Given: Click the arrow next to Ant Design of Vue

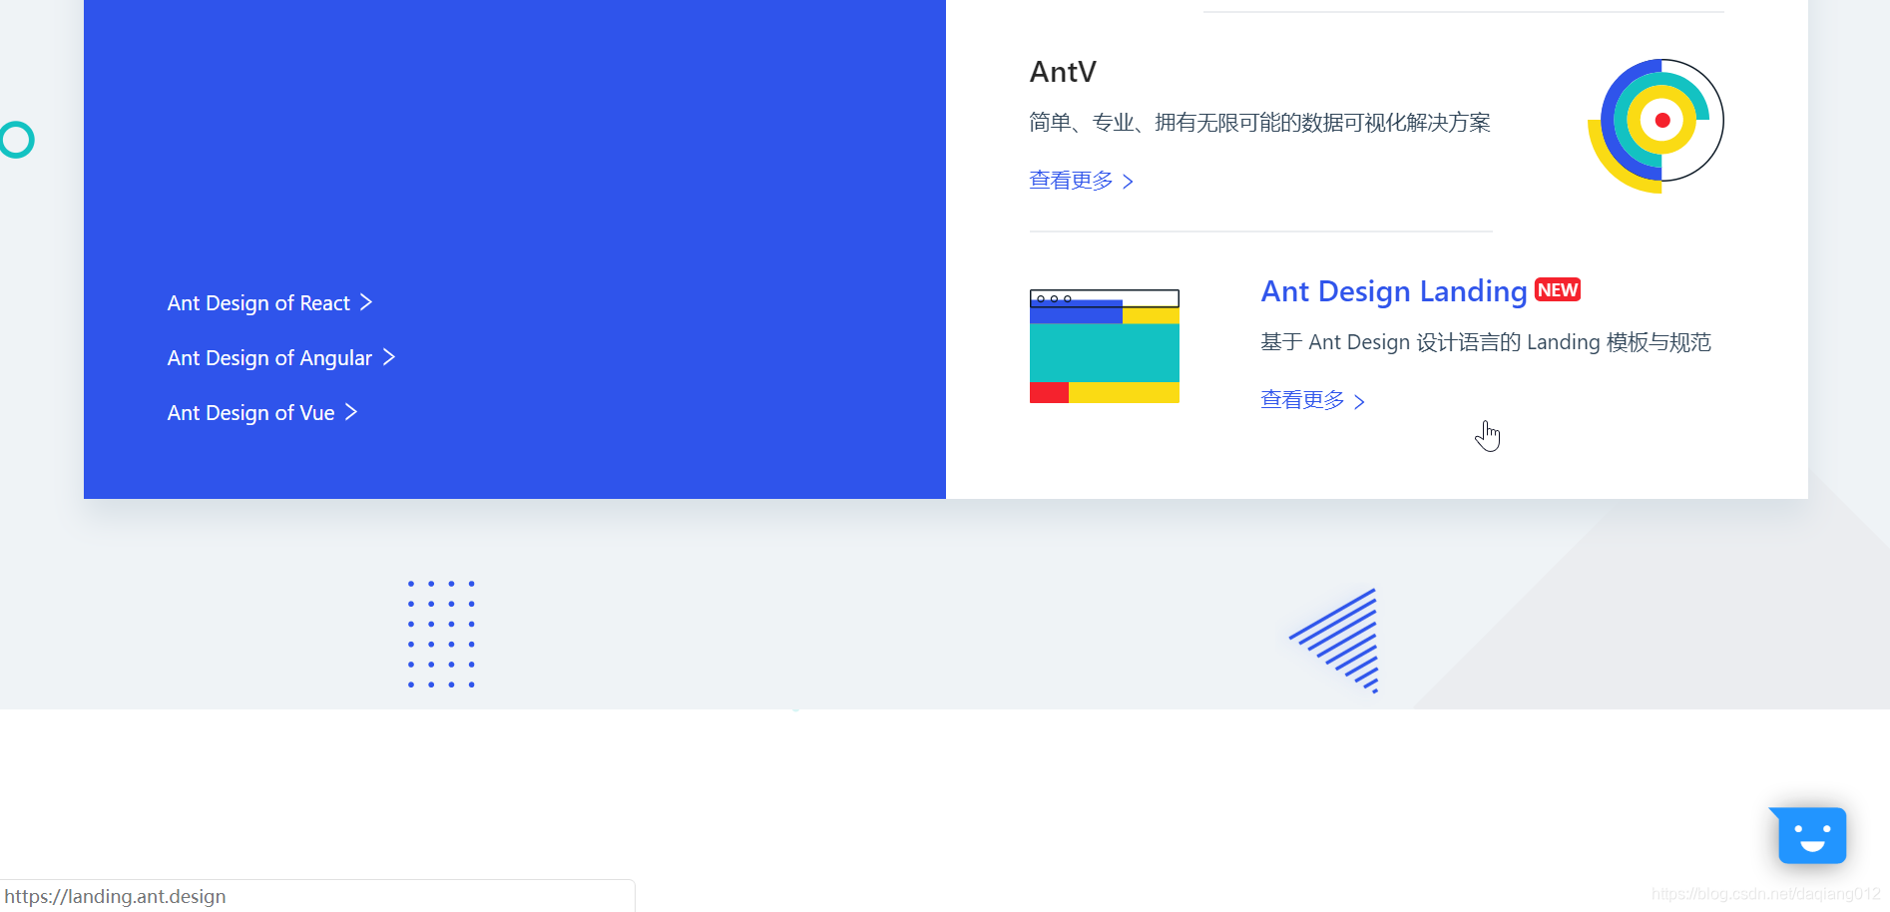Looking at the screenshot, I should tap(351, 412).
